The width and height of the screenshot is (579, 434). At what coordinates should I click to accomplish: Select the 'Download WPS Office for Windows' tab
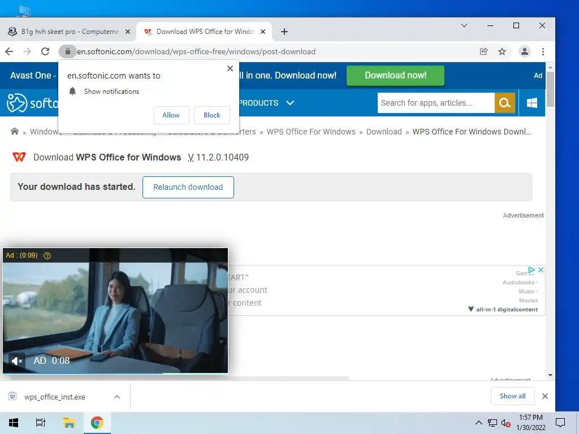tap(204, 32)
